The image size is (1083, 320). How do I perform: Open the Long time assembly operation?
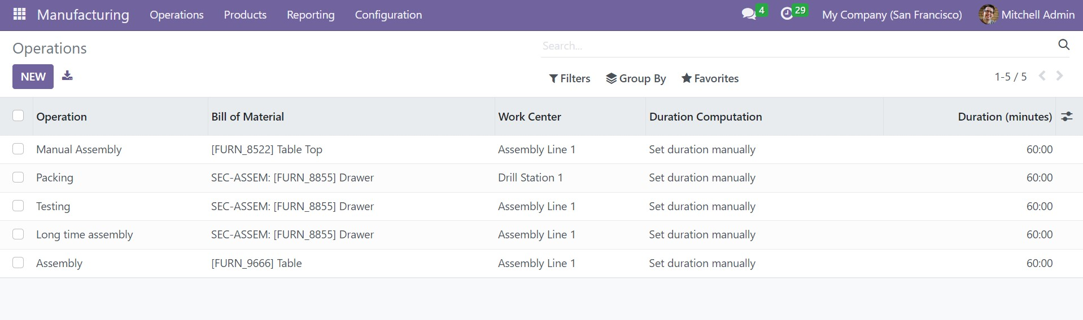click(x=85, y=234)
